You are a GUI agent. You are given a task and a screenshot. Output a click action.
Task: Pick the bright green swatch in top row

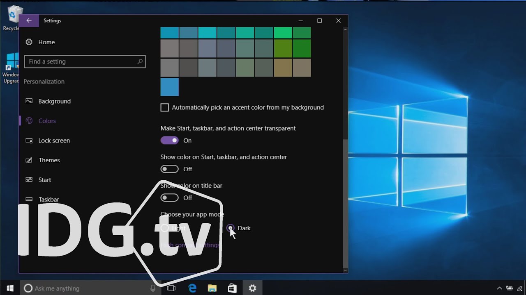[x=283, y=32]
